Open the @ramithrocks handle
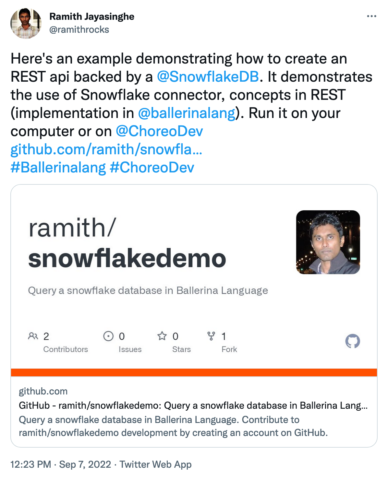Viewport: 388px width, 481px height. (x=79, y=29)
